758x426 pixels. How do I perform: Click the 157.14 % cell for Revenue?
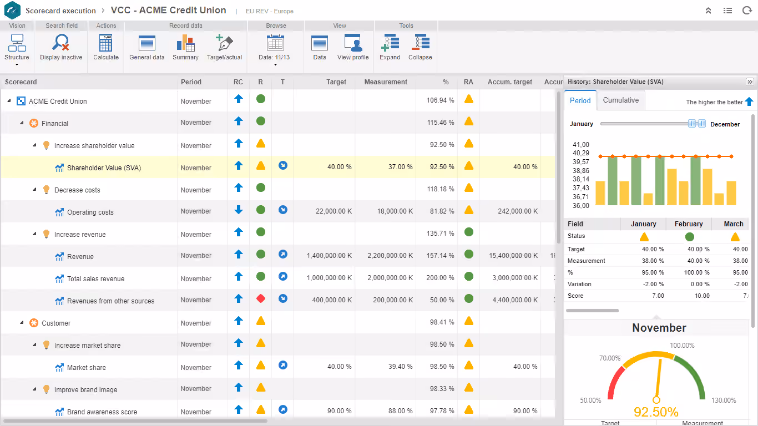[437, 256]
